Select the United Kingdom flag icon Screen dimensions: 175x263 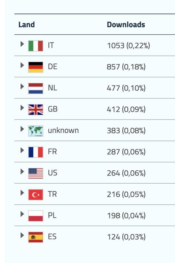(36, 109)
